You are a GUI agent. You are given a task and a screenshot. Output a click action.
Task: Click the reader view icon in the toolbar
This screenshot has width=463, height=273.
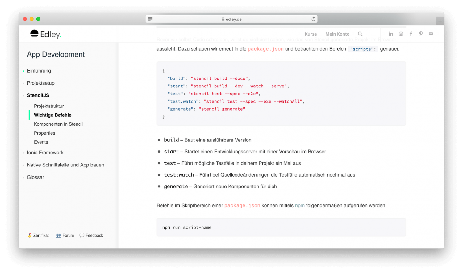coord(150,19)
